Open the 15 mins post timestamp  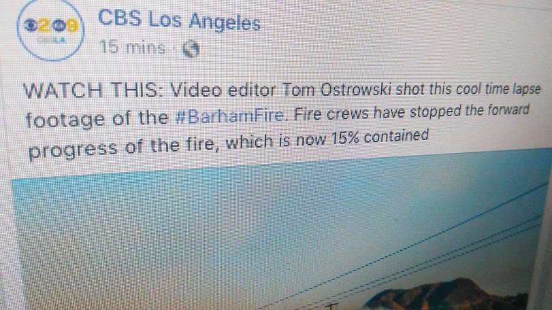[132, 47]
